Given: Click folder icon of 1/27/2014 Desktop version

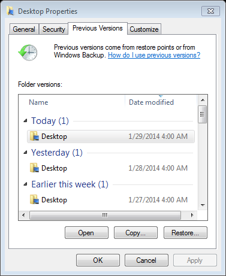Looking at the screenshot, I should (34, 199).
